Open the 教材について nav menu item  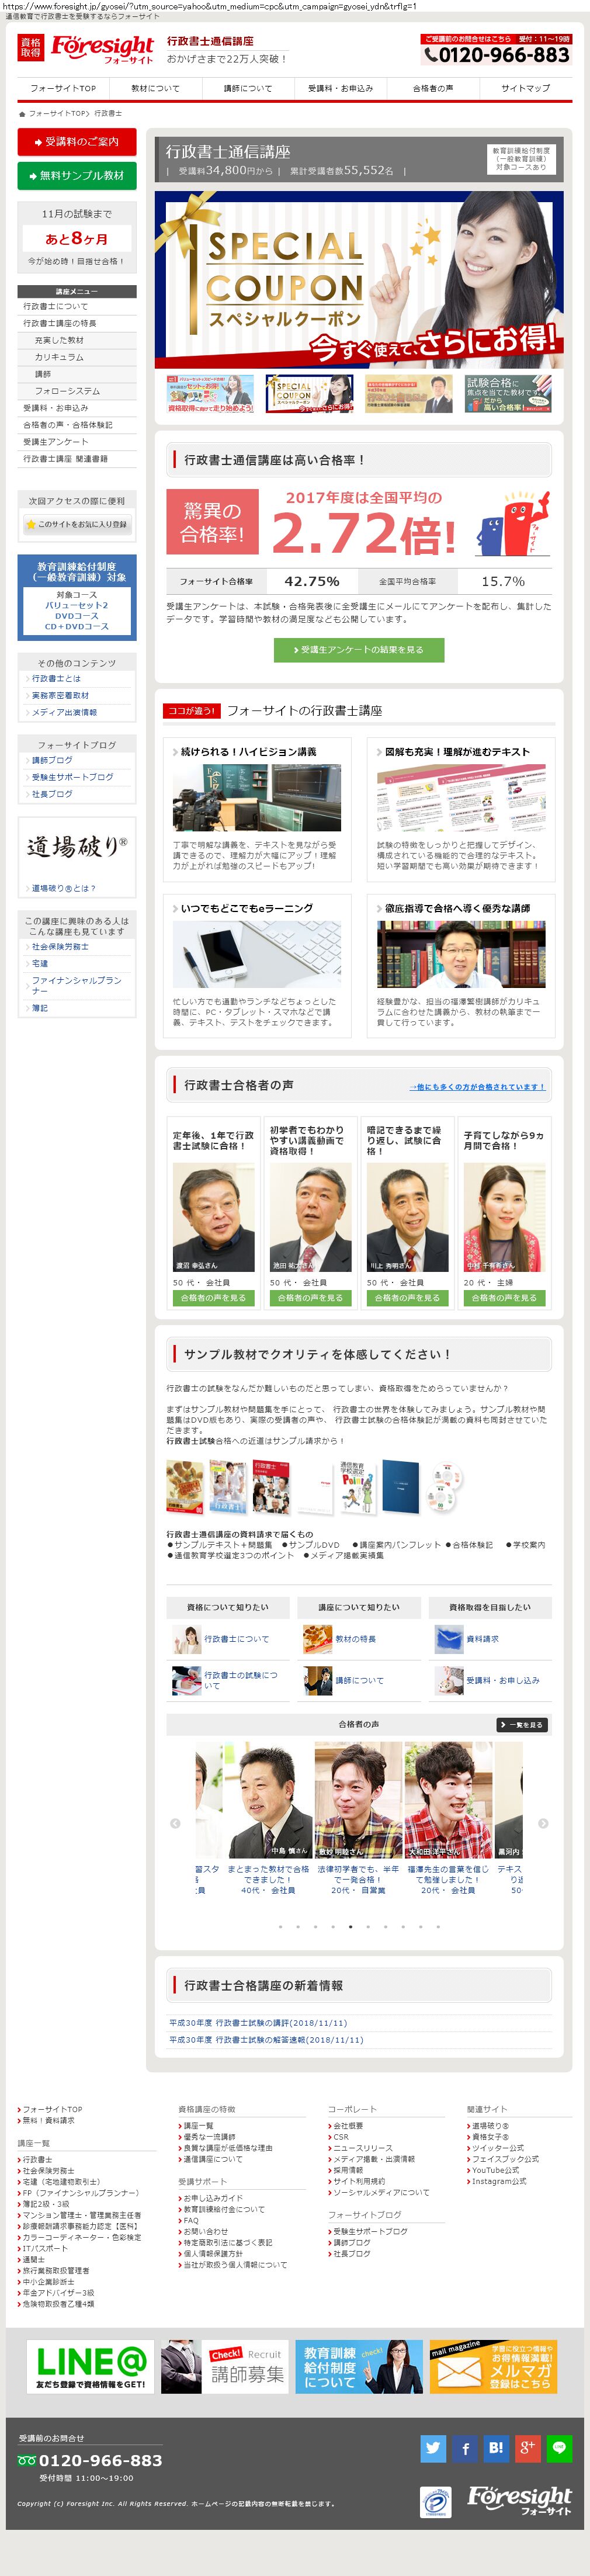[x=155, y=88]
